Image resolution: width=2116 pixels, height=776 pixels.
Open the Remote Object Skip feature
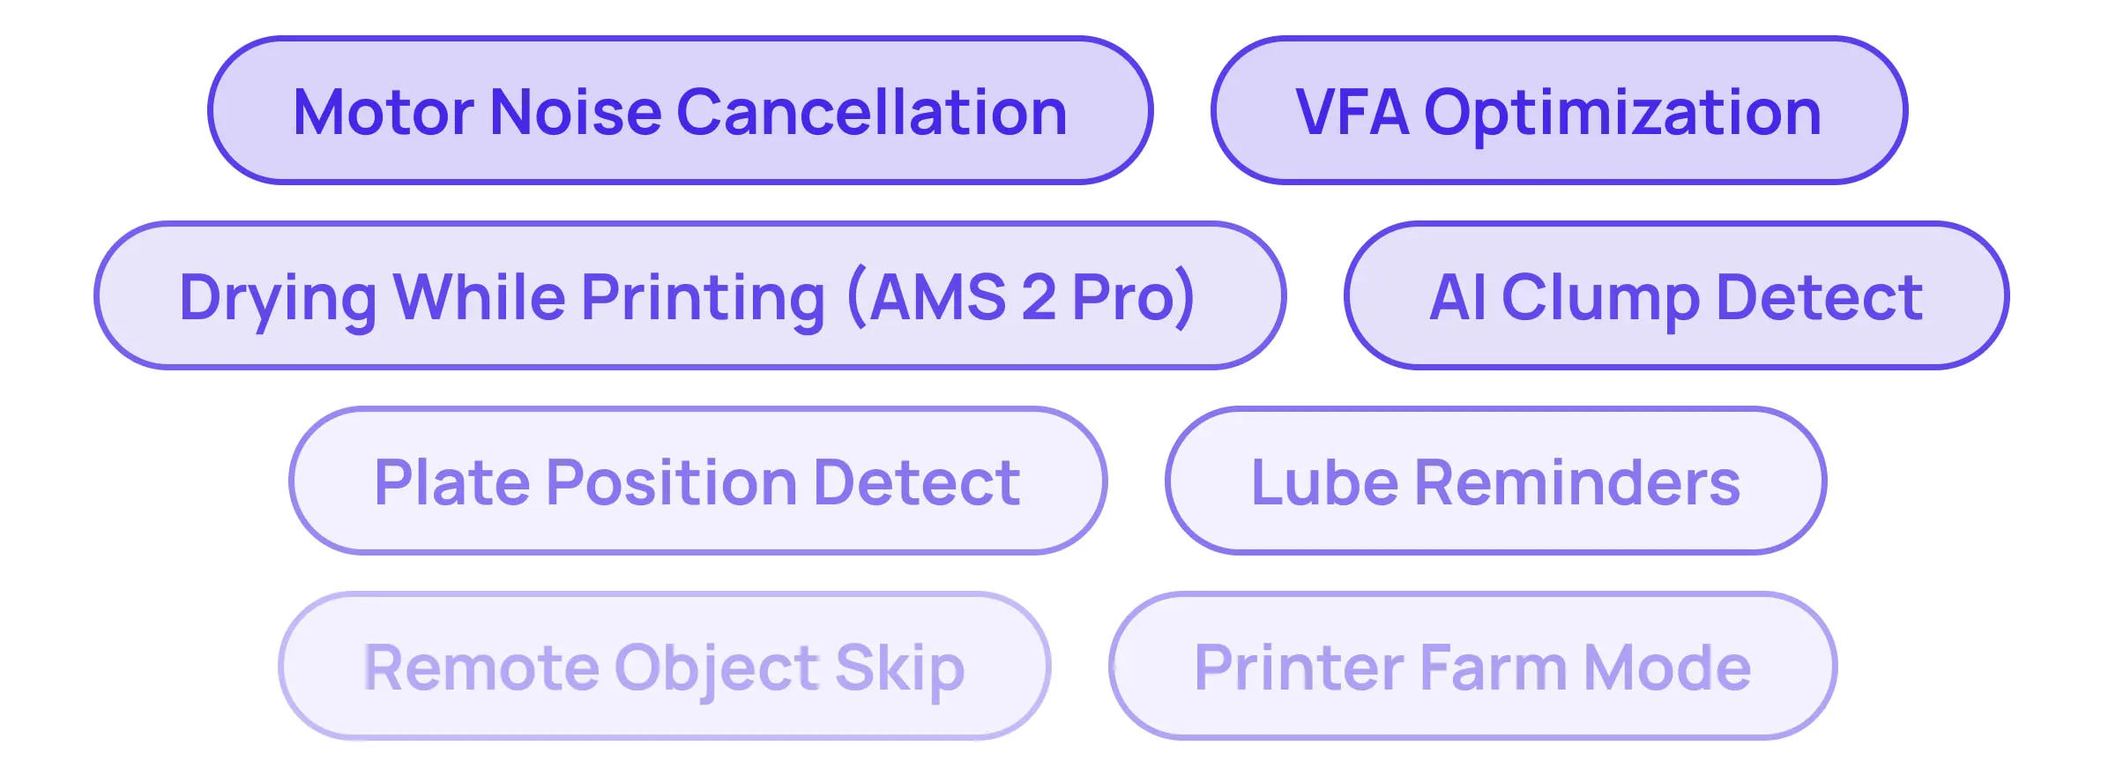tap(664, 667)
